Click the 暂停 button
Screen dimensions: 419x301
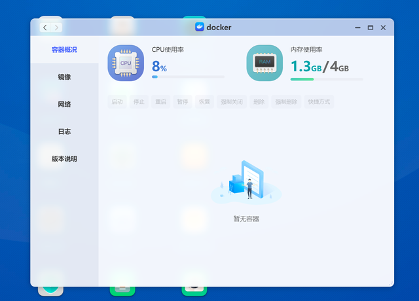point(183,102)
